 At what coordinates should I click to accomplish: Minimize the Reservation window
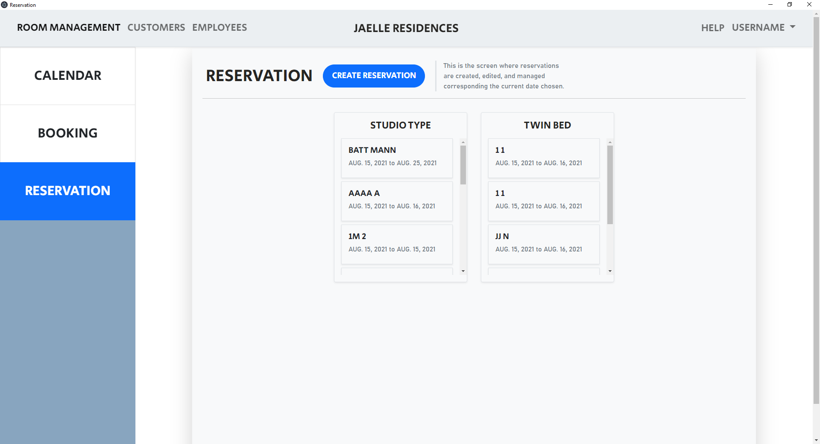[x=770, y=5]
